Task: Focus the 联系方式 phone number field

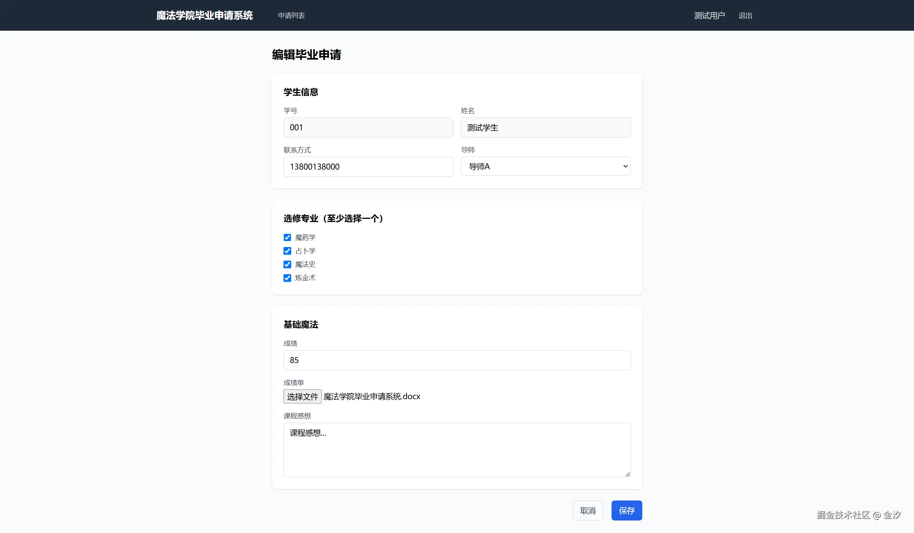Action: pos(368,167)
